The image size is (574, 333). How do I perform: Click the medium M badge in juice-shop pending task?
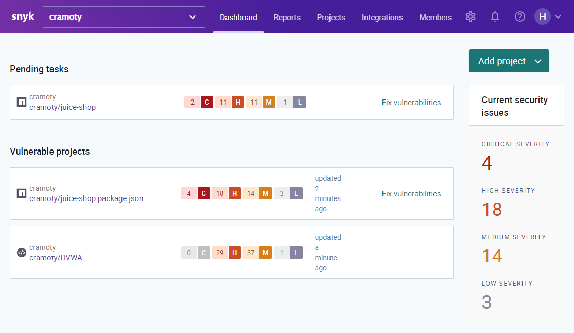click(x=269, y=102)
